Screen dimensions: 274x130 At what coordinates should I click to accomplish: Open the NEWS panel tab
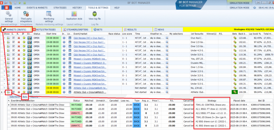[168, 29]
